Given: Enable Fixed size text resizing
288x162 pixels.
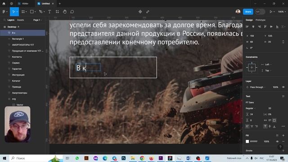Looking at the screenshot, I should (x=274, y=120).
